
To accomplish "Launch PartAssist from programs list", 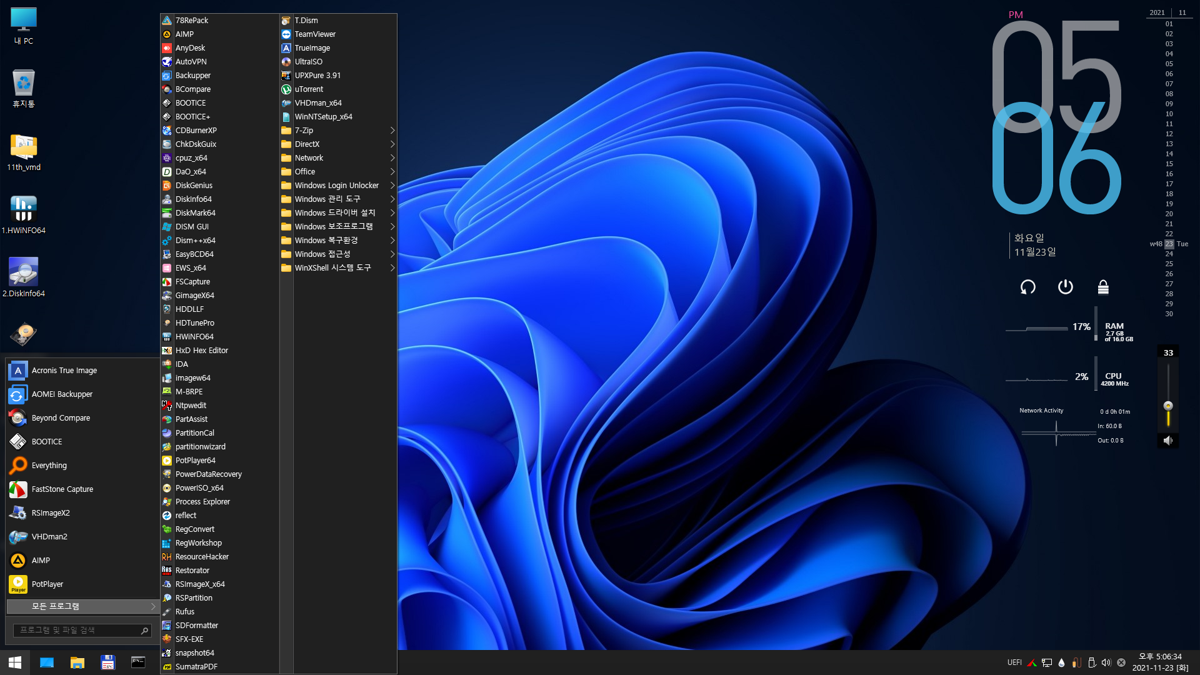I will (x=219, y=419).
